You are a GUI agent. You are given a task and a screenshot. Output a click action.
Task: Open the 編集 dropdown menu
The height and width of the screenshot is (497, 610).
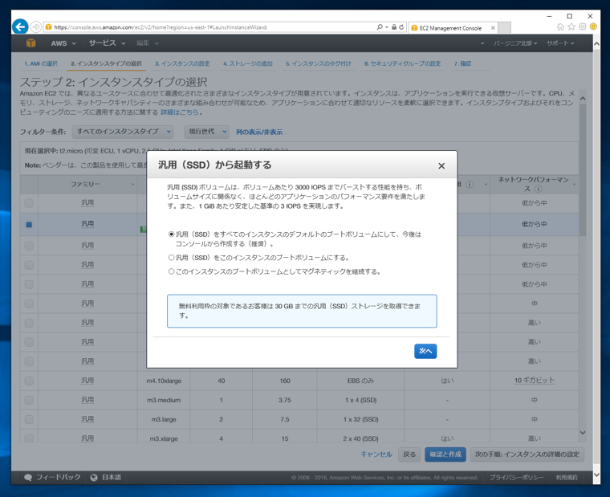[x=148, y=43]
